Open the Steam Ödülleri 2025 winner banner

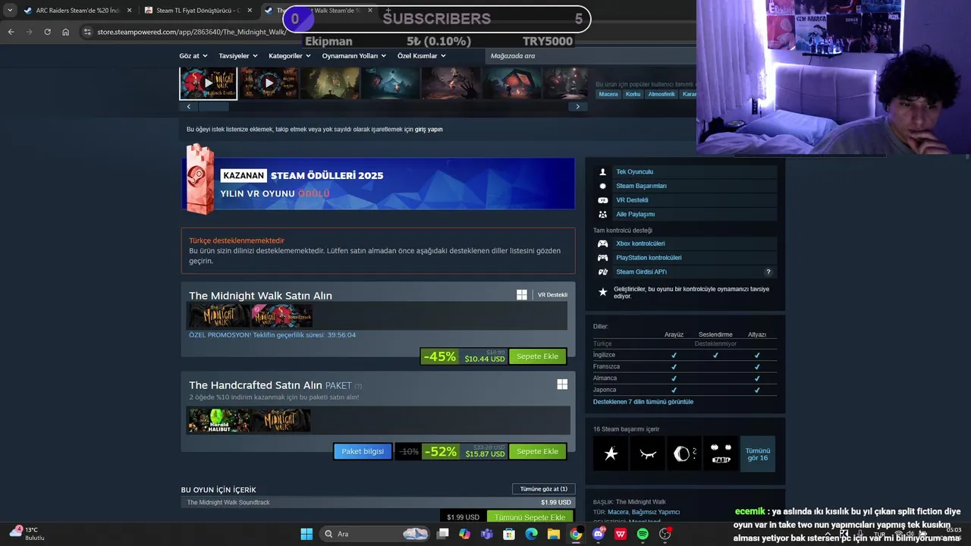click(378, 184)
